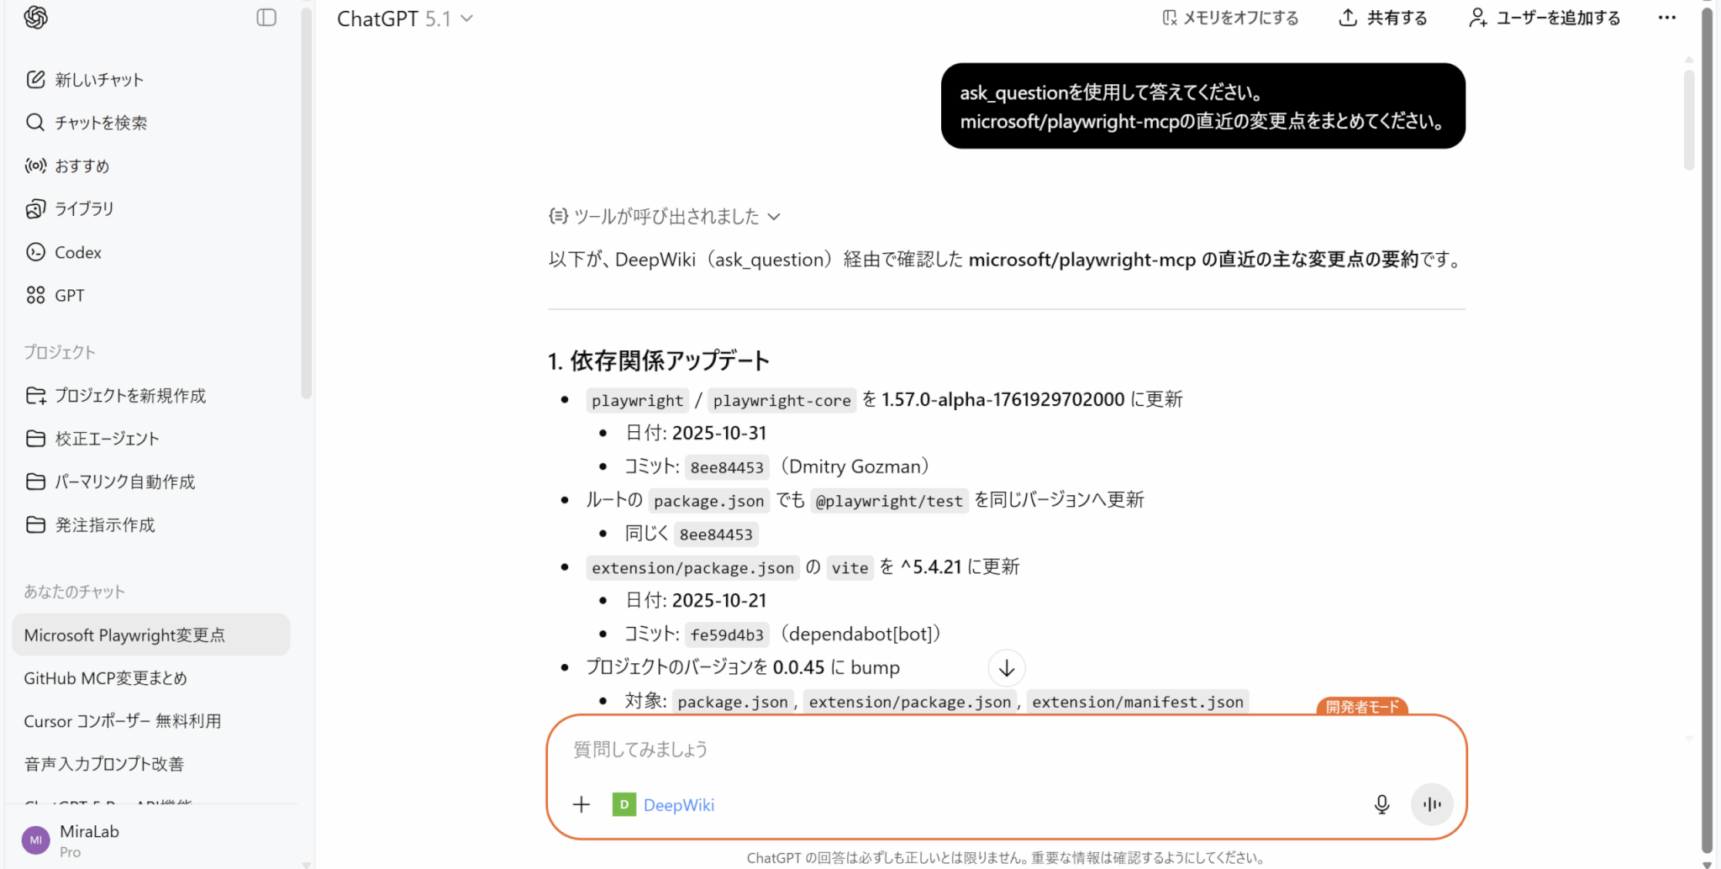1721x869 pixels.
Task: Open the three-dot more options menu
Action: pyautogui.click(x=1667, y=18)
